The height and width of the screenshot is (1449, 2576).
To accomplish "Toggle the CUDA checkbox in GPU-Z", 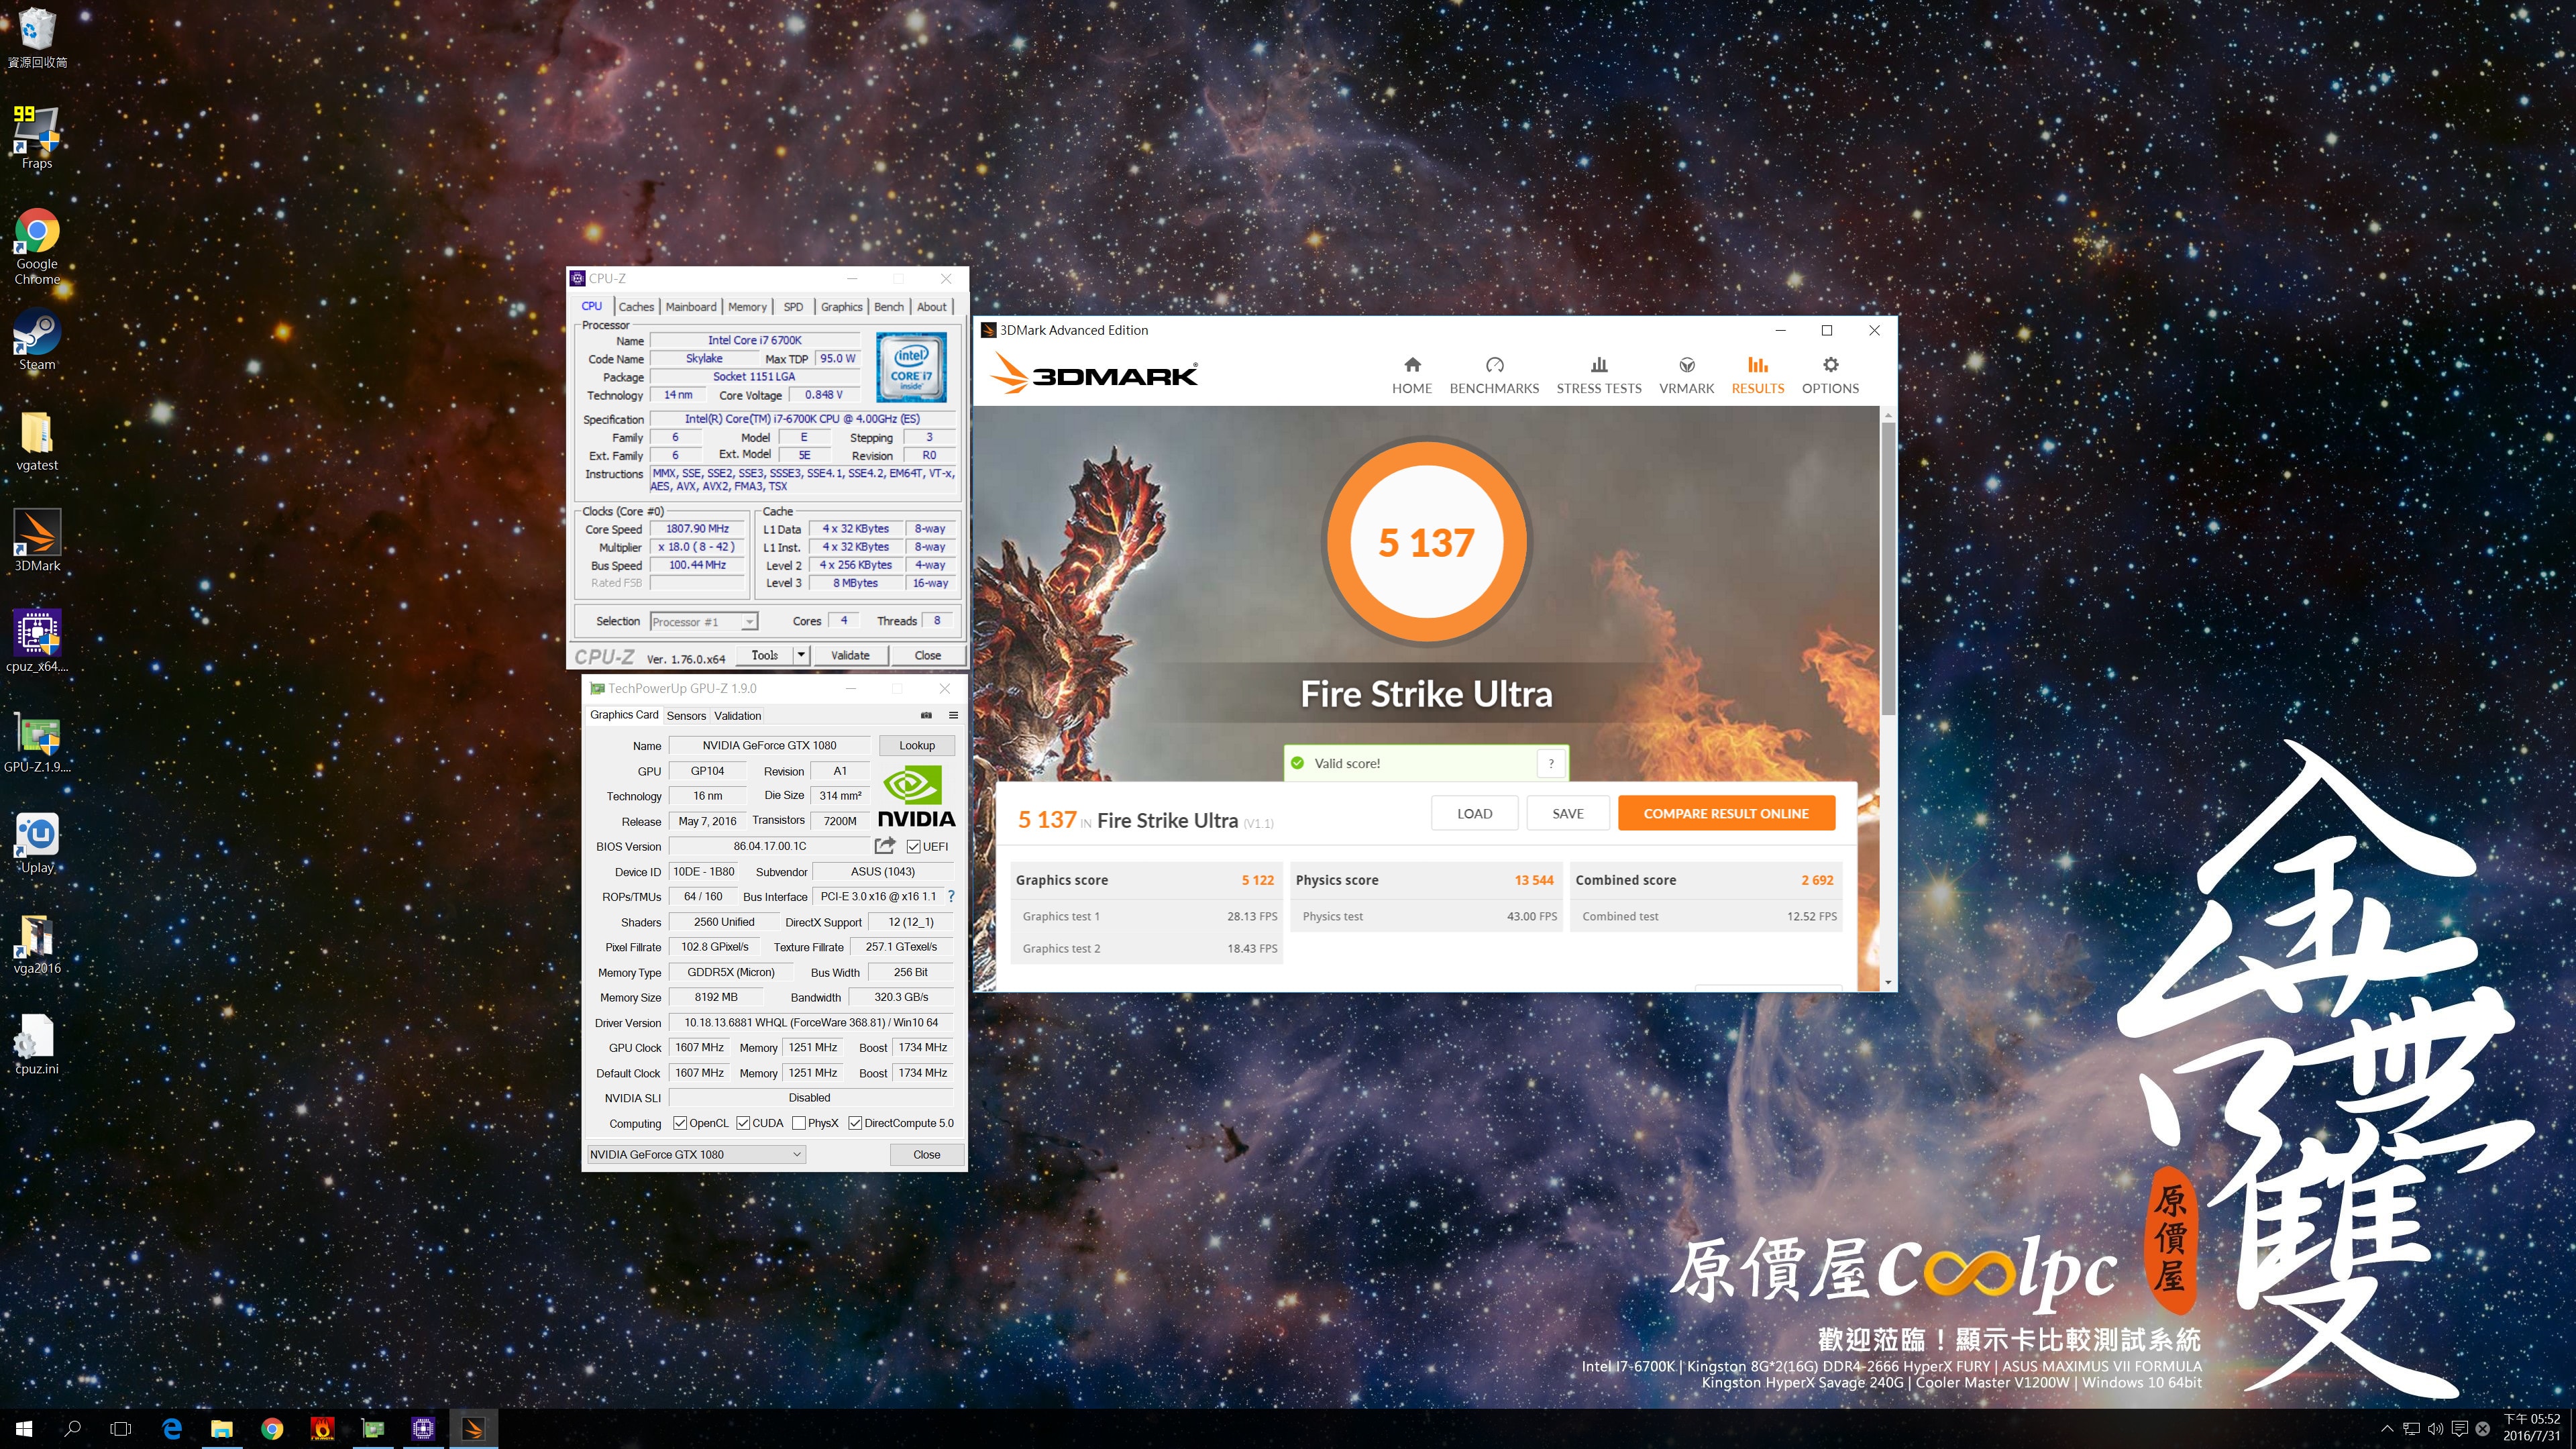I will tap(743, 1123).
